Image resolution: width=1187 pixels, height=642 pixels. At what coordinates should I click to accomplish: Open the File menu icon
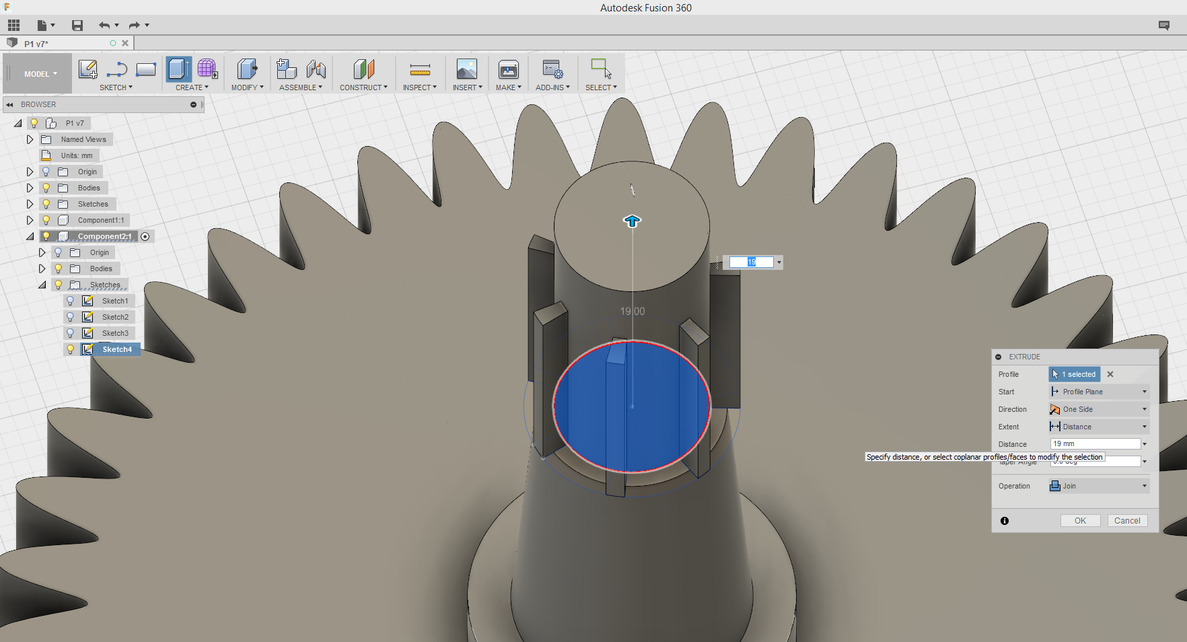click(44, 26)
